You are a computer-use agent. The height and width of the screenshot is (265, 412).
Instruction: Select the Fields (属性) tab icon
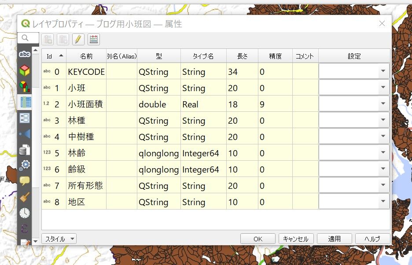click(x=25, y=102)
